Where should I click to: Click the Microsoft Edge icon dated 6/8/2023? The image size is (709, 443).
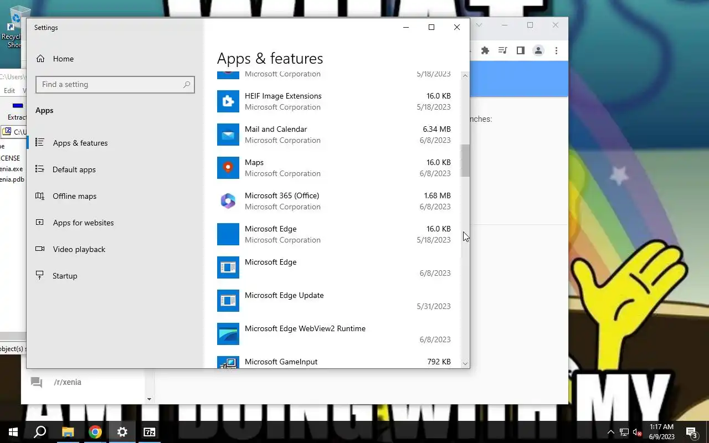pos(228,267)
